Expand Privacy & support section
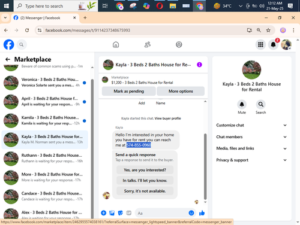 pos(251,160)
